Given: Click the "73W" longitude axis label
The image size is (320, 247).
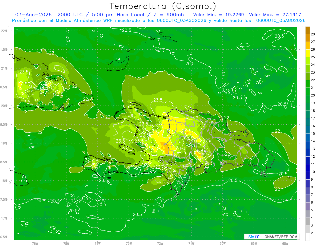Looking at the screenshot, I should pyautogui.click(x=129, y=243).
